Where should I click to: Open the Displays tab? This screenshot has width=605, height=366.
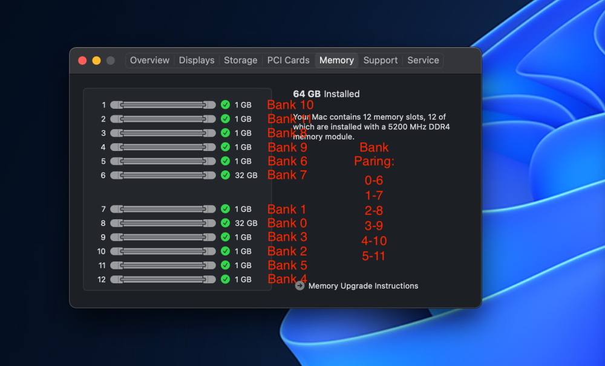(x=197, y=60)
